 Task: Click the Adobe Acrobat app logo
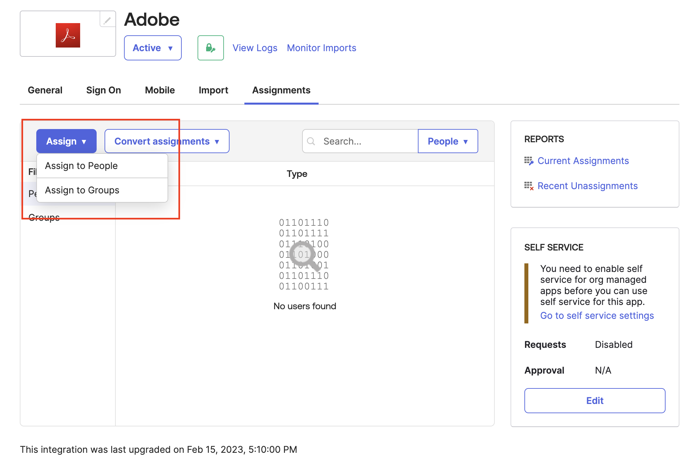tap(68, 35)
